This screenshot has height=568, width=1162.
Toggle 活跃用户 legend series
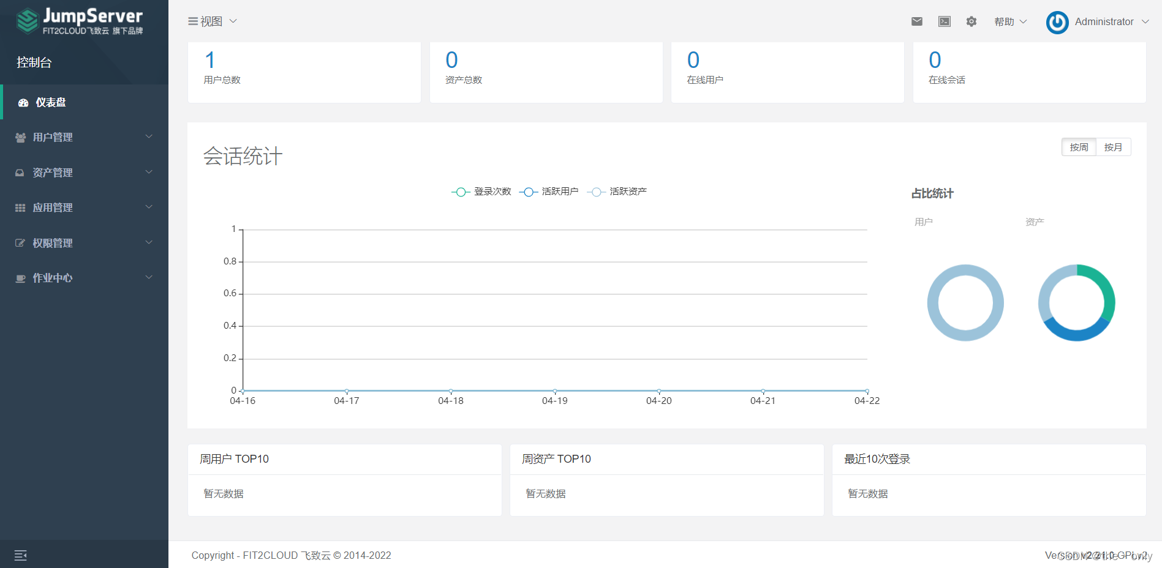[x=549, y=192]
